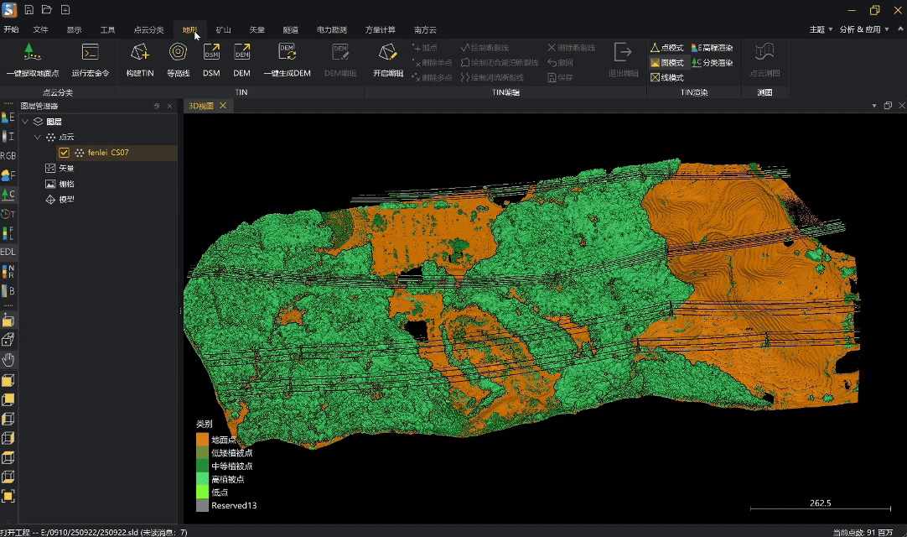Click the 构建TIN build icon
Screen dimensions: 907x537
(x=140, y=53)
